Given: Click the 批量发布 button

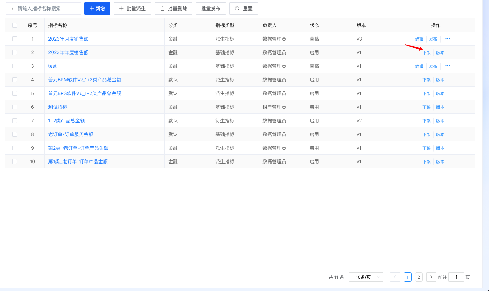Looking at the screenshot, I should click(x=211, y=9).
